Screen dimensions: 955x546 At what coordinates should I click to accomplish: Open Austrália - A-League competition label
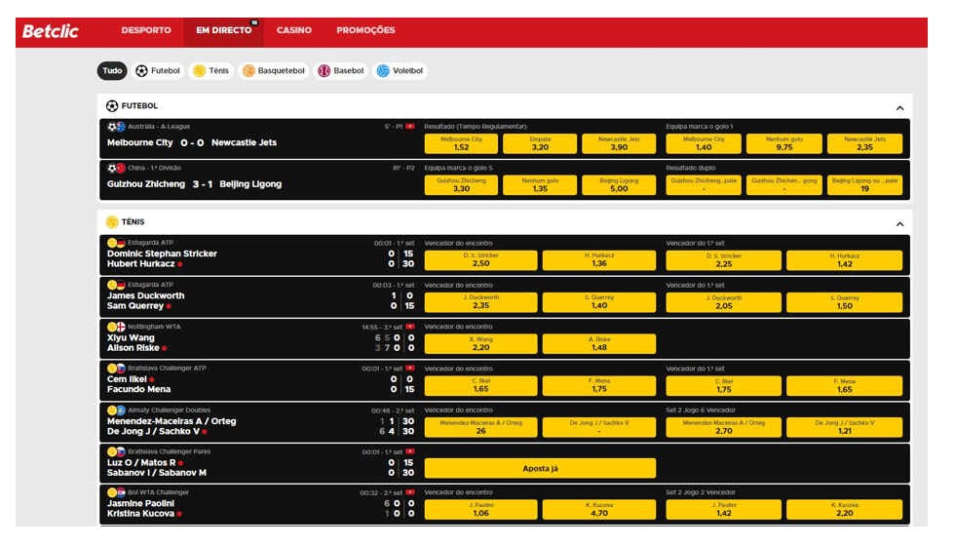pyautogui.click(x=159, y=127)
